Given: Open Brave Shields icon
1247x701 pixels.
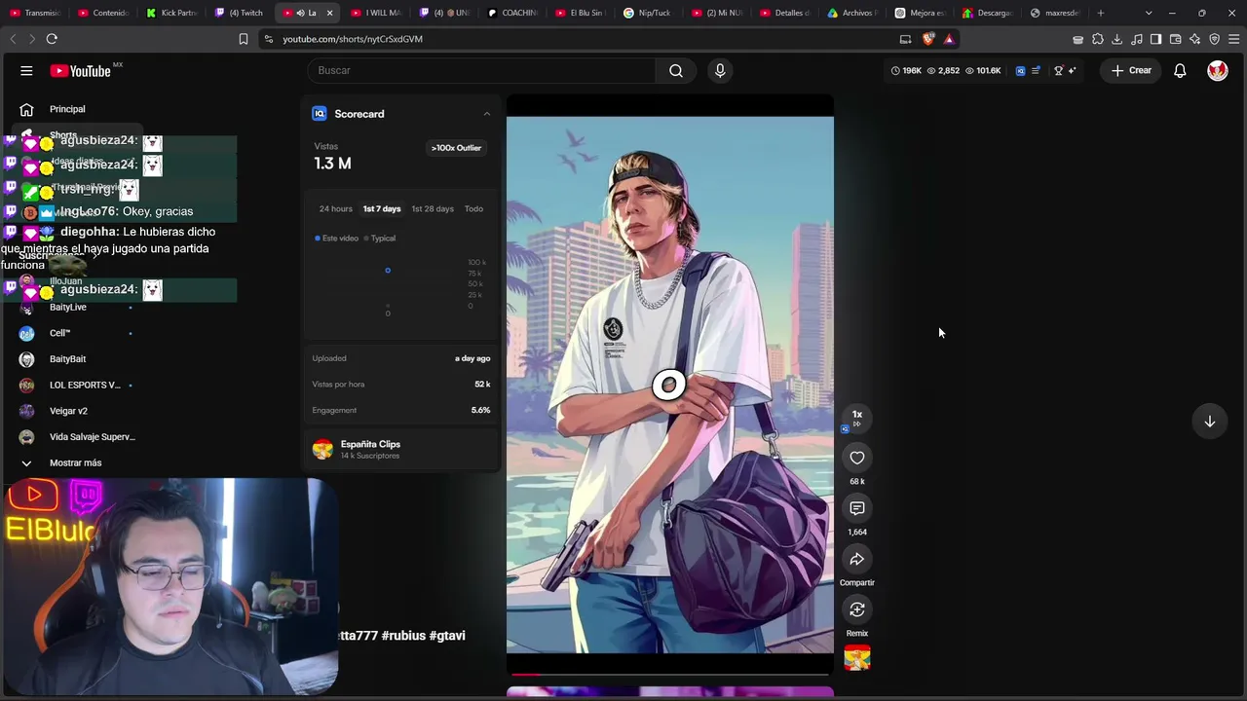Looking at the screenshot, I should click(928, 39).
